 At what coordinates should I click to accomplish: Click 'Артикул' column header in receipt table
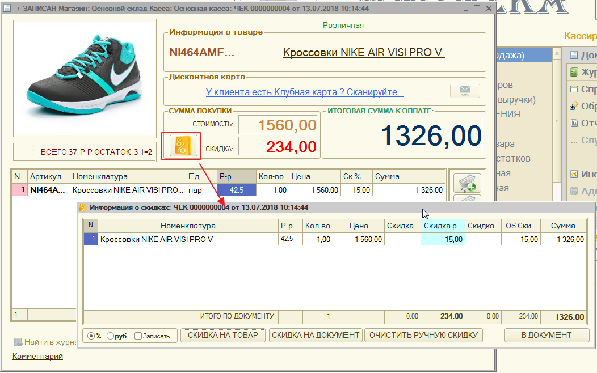49,177
